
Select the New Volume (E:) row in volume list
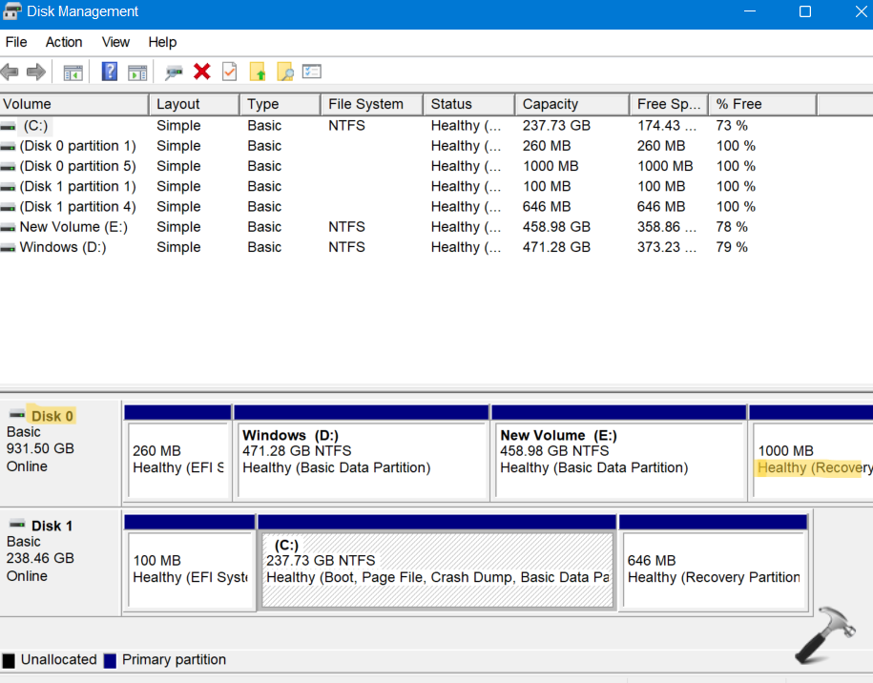73,227
